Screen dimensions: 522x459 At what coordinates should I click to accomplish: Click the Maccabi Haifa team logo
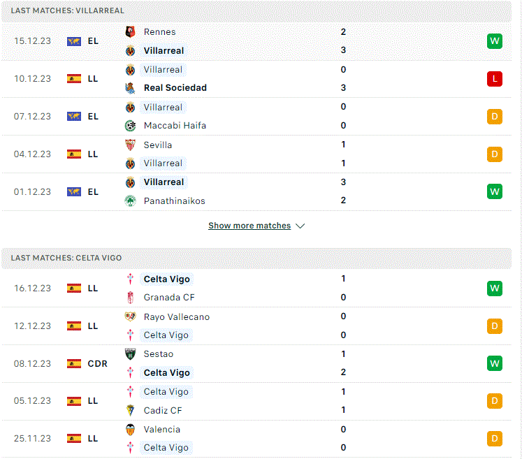point(130,126)
